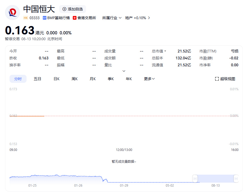The height and width of the screenshot is (193, 243).
Task: Click the 12:00/13:00 axis label
Action: pyautogui.click(x=124, y=150)
